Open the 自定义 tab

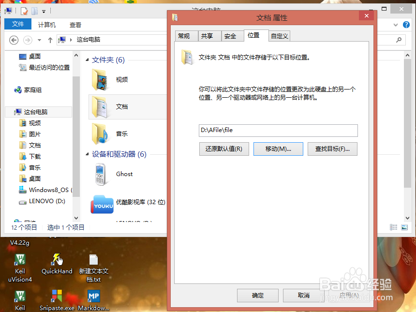279,36
